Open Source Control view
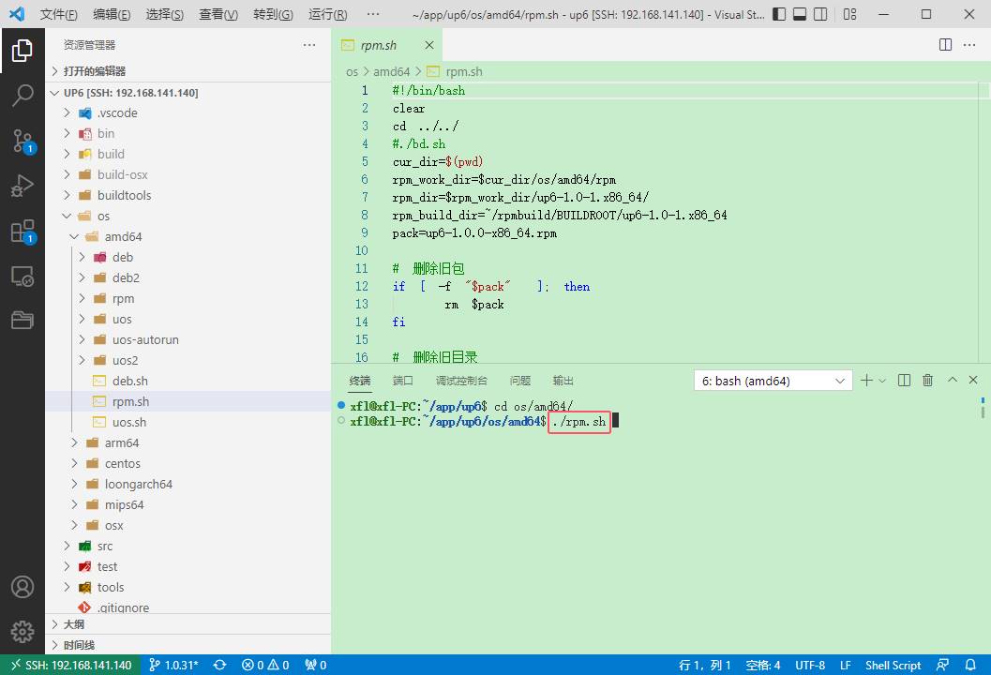The width and height of the screenshot is (991, 675). pyautogui.click(x=23, y=141)
